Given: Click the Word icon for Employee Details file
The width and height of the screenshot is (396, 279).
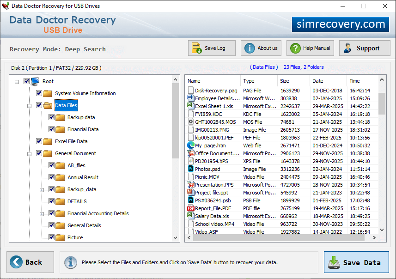Looking at the screenshot, I should [x=190, y=98].
